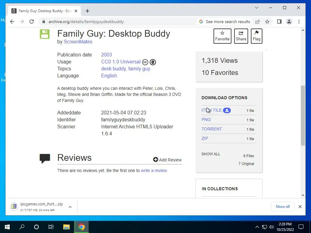Open the Share button
Image resolution: width=311 pixels, height=233 pixels.
241,36
